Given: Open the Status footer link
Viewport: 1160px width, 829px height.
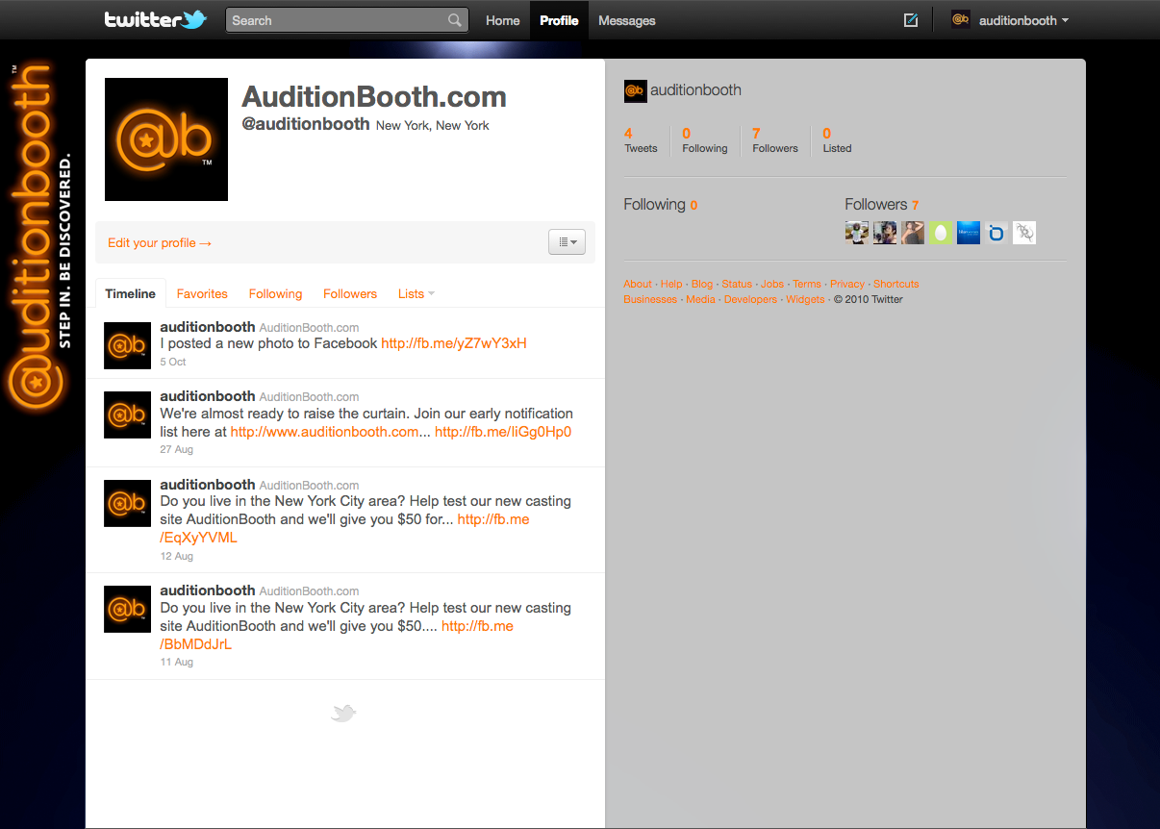Looking at the screenshot, I should point(737,284).
